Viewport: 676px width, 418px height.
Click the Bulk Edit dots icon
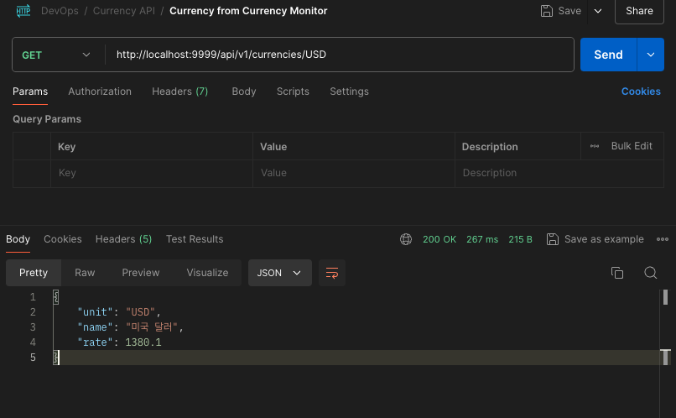(x=595, y=146)
